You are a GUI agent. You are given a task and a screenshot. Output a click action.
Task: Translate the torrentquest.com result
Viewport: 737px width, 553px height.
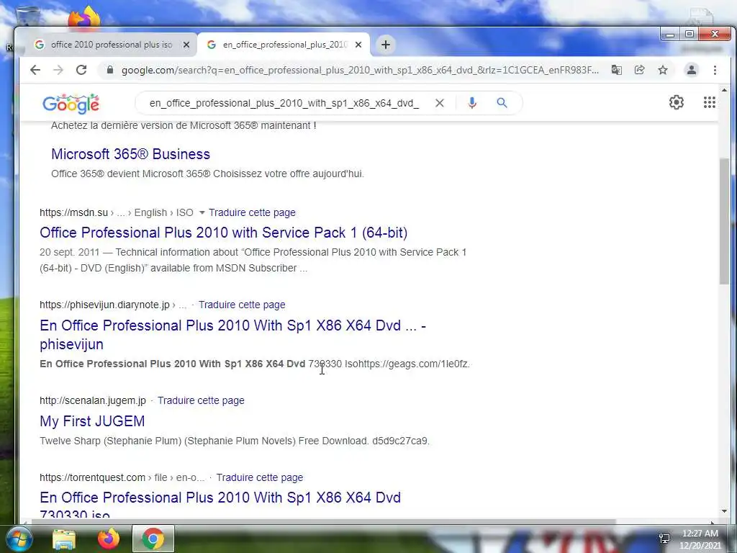pyautogui.click(x=259, y=478)
